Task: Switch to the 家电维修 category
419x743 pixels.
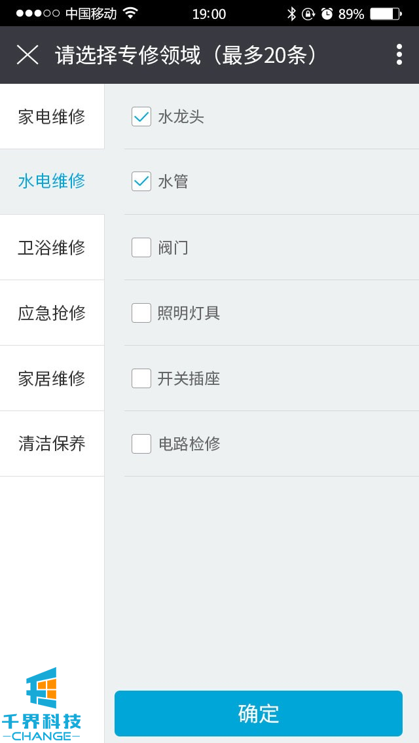Action: pyautogui.click(x=52, y=117)
